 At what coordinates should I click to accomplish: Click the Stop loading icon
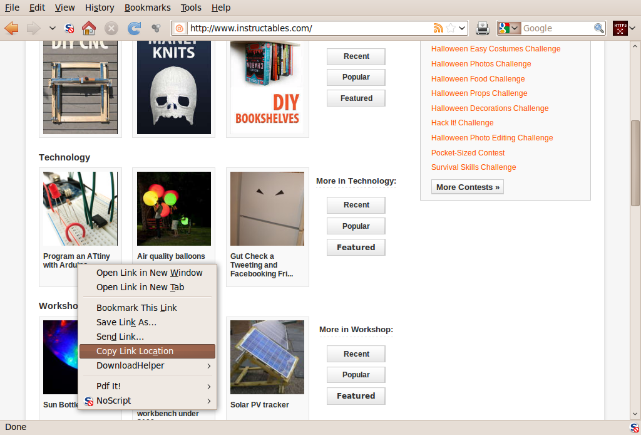(x=110, y=28)
